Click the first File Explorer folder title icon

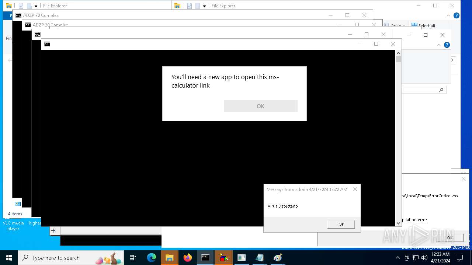point(8,6)
